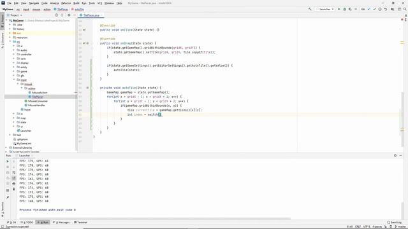Open the Build menu
This screenshot has width=408, height=229.
tap(76, 3)
